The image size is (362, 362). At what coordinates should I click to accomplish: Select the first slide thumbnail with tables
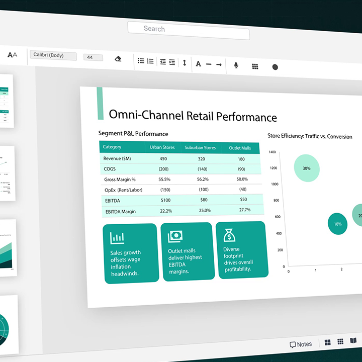pos(7,101)
